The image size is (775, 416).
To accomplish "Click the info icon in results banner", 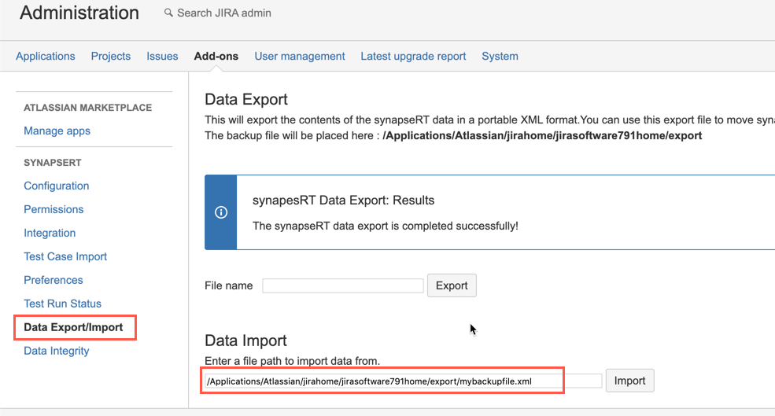I will (x=221, y=212).
